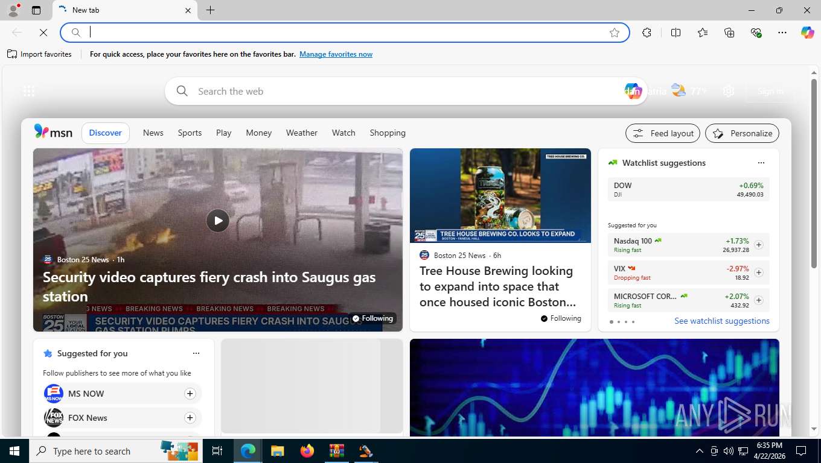Click the Personalize button
The height and width of the screenshot is (463, 821).
tap(743, 133)
